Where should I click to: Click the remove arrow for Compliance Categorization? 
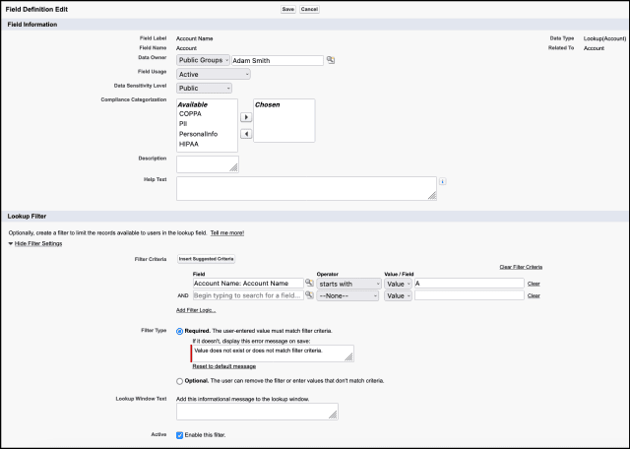[x=246, y=134]
